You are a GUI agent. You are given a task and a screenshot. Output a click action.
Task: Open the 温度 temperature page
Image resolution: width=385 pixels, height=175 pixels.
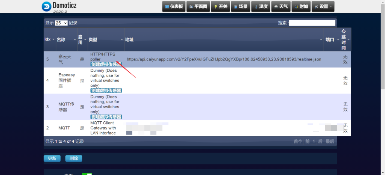[261, 6]
